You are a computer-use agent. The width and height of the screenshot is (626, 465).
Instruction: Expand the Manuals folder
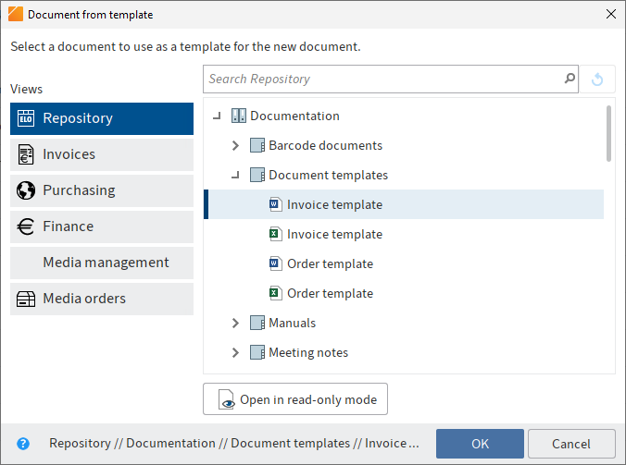[x=235, y=323]
